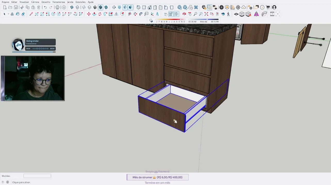Select the 3D Text tool
The height and width of the screenshot is (185, 331).
tap(157, 14)
